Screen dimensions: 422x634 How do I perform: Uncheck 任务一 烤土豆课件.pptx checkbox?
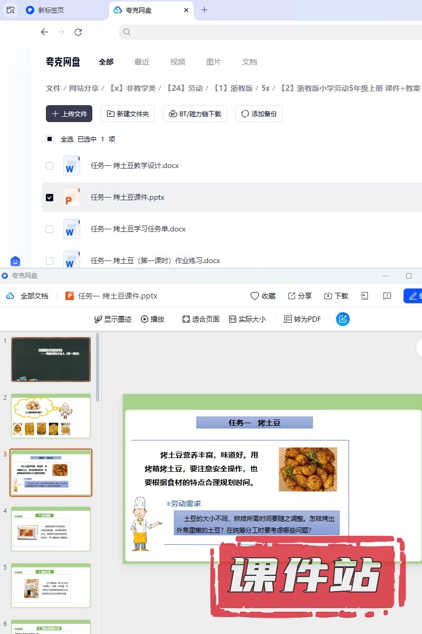pos(50,197)
